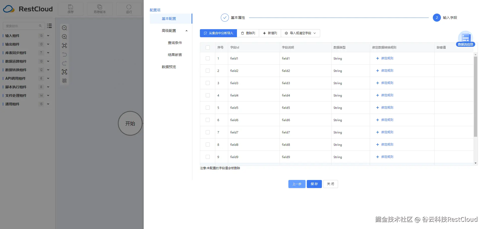Screen dimensions: 484x229
Task: Click the 关闭 button
Action: tap(330, 184)
